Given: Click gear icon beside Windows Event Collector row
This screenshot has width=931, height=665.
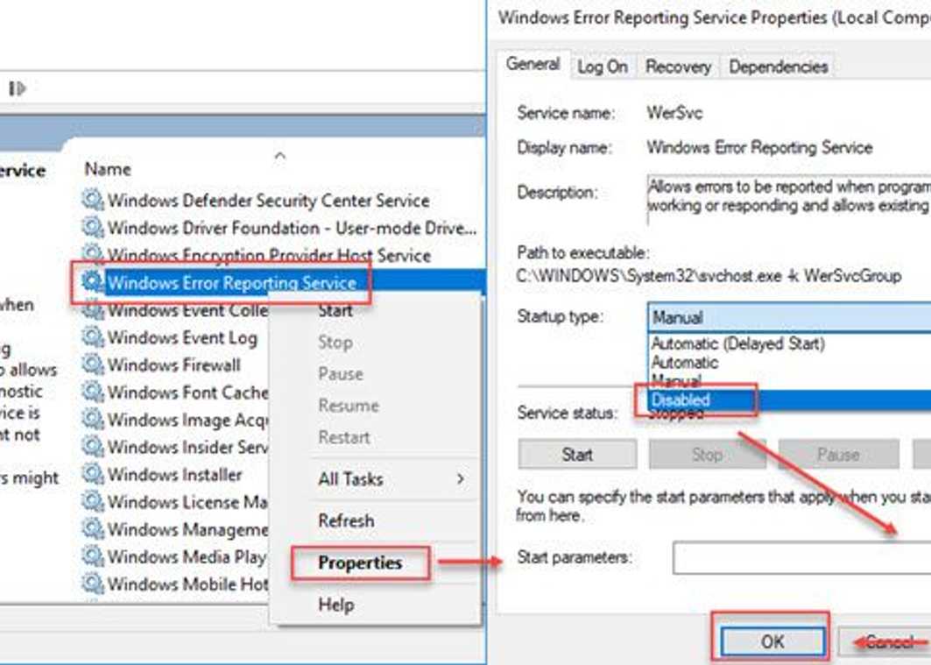Looking at the screenshot, I should pyautogui.click(x=93, y=309).
